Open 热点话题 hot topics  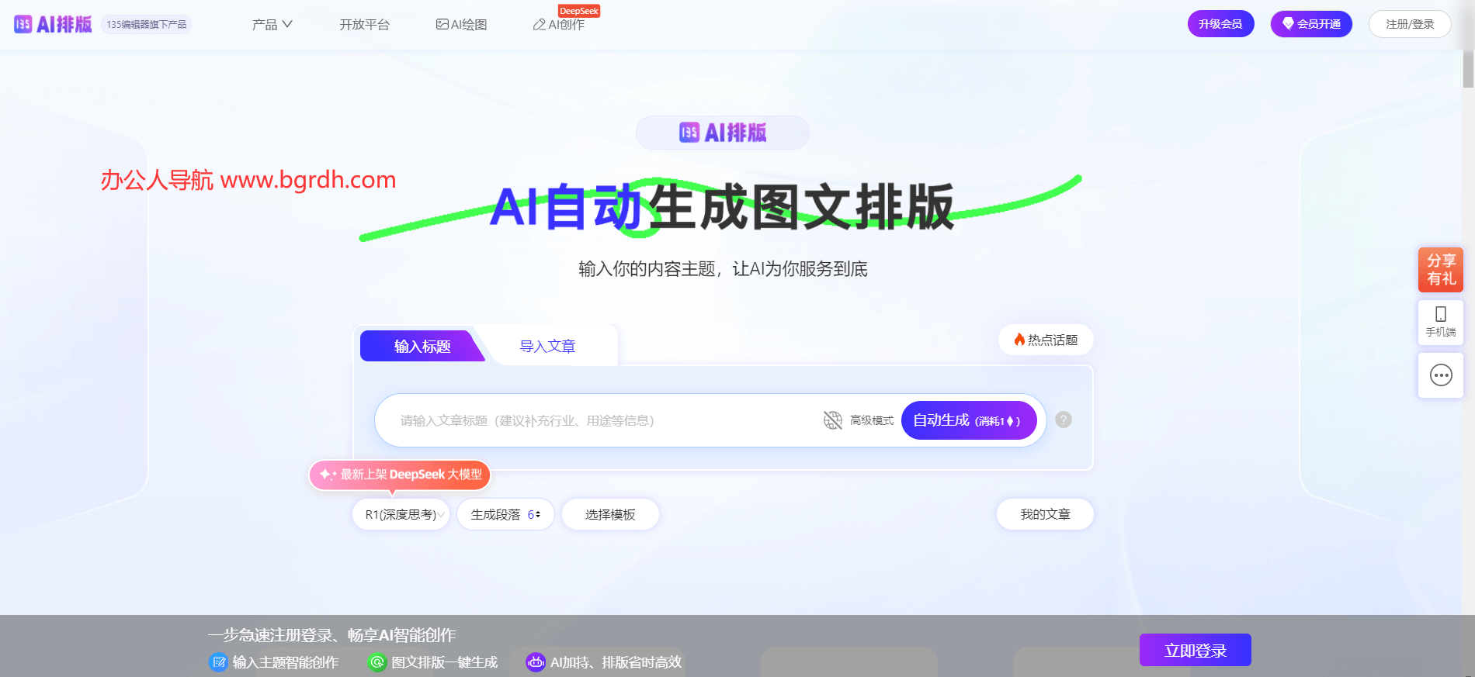point(1046,340)
